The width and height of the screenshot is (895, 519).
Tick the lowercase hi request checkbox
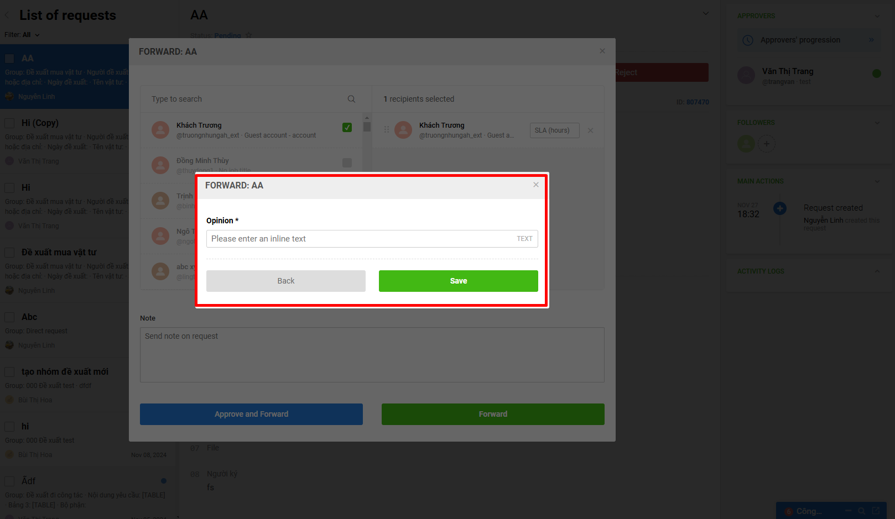point(9,427)
